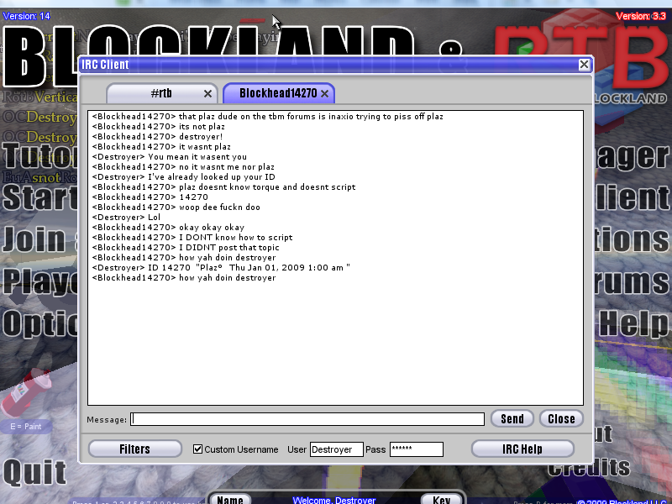Click "I've already looked up your ID" message

click(x=183, y=177)
